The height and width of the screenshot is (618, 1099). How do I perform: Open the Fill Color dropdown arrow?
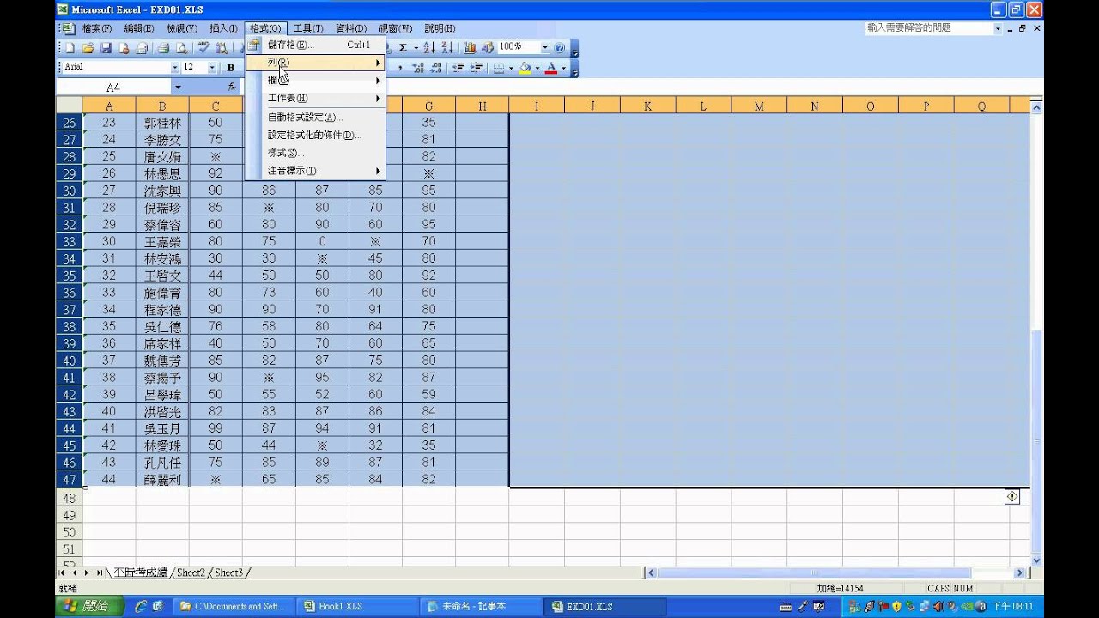click(537, 68)
